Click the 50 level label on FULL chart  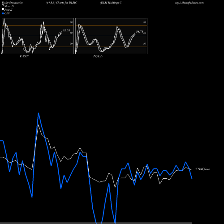tap(145, 33)
